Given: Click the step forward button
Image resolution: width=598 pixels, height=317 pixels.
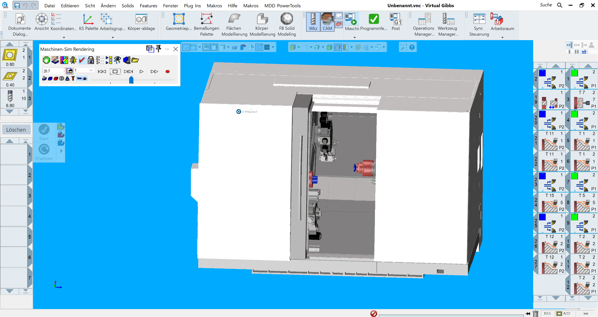Looking at the screenshot, I should coord(128,72).
